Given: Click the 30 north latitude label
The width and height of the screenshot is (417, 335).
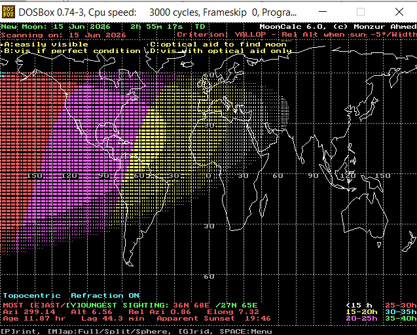Looking at the screenshot, I should 209,125.
